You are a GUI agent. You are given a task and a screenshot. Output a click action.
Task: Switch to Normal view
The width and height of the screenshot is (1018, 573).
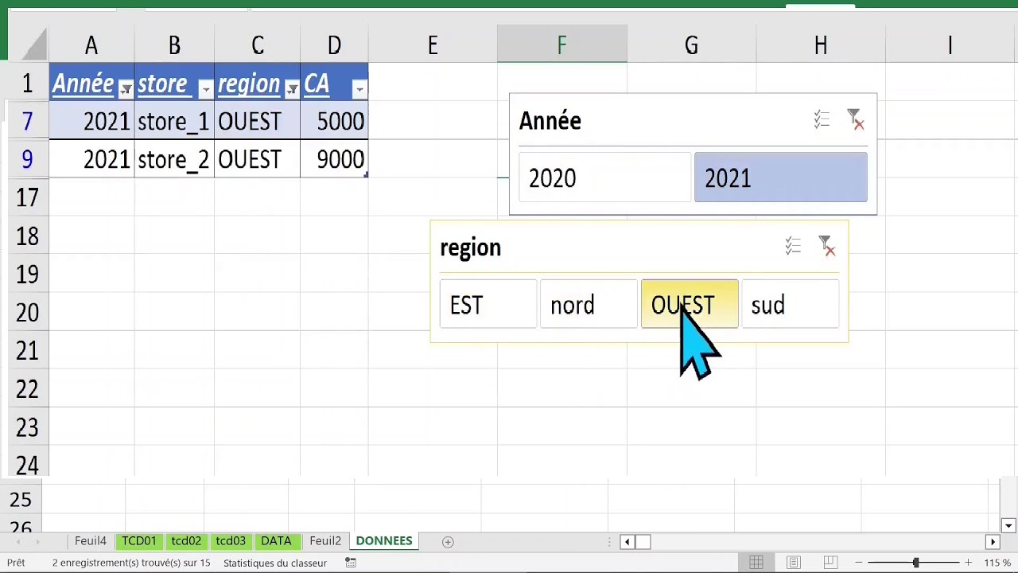click(756, 563)
